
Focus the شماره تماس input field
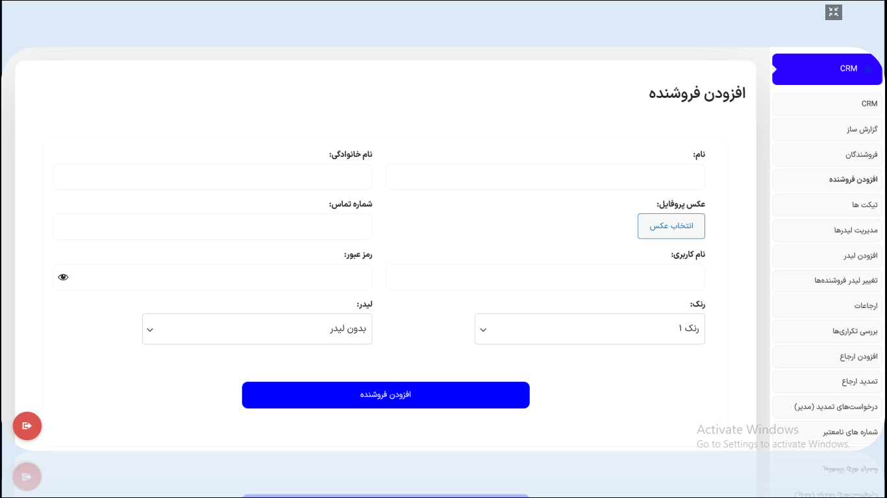(212, 227)
